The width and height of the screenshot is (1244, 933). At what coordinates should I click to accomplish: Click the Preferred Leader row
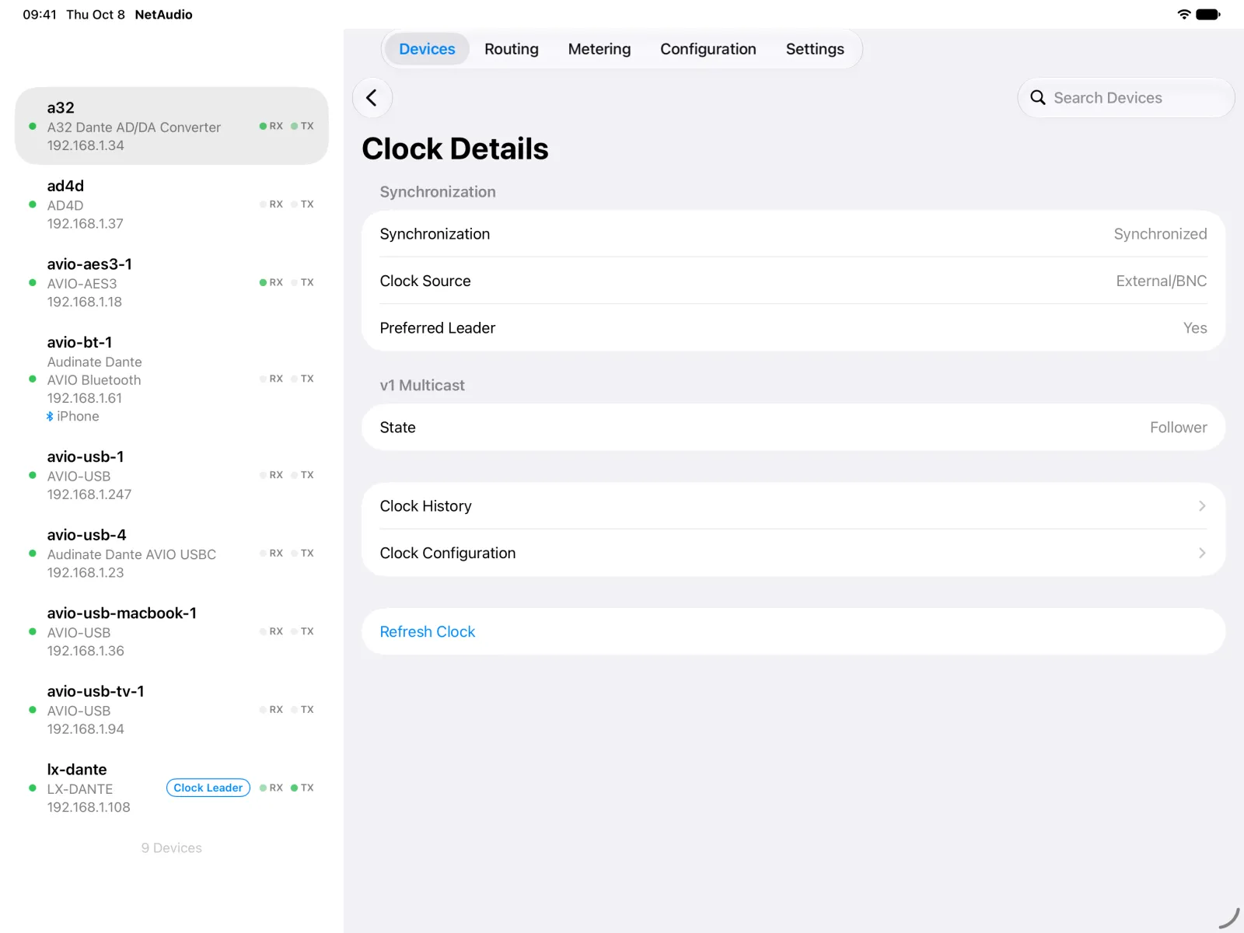point(794,327)
